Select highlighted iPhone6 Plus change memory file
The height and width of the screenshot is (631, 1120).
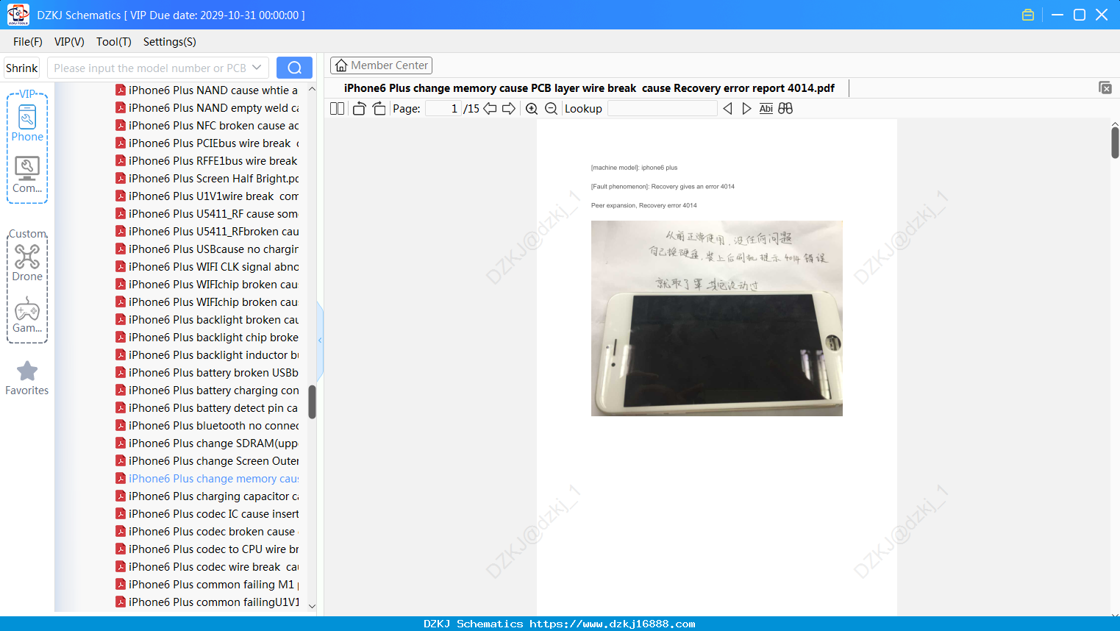tap(207, 479)
